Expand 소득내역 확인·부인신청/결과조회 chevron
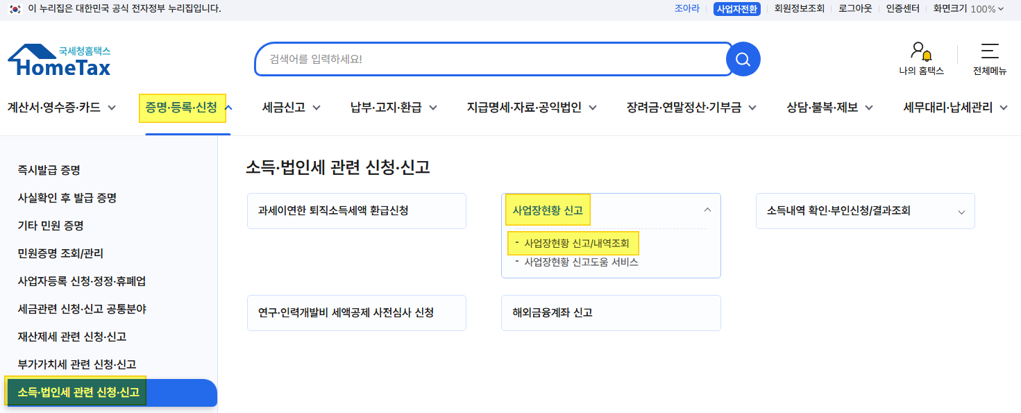 tap(961, 212)
